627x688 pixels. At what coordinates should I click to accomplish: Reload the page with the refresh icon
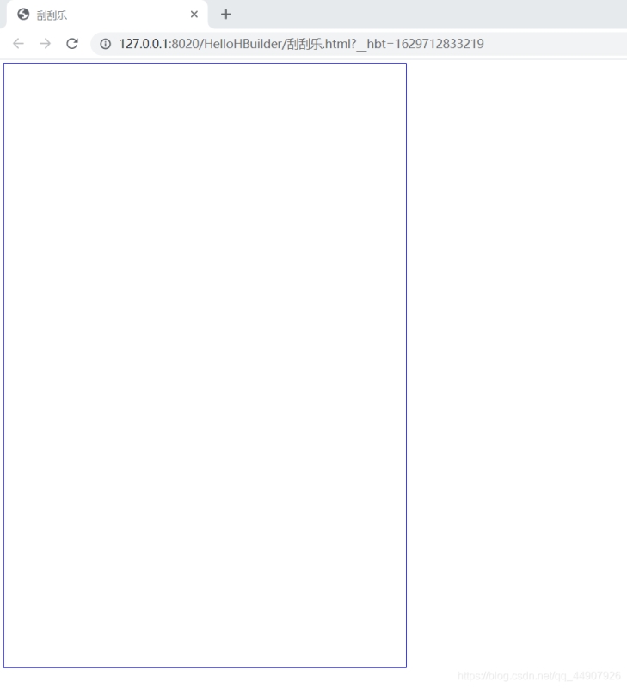pos(72,44)
